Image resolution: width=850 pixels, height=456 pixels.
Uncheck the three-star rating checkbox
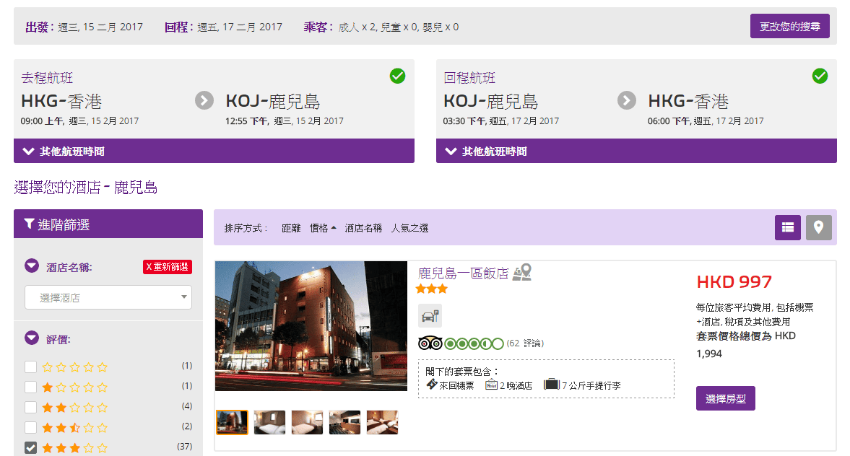click(30, 447)
